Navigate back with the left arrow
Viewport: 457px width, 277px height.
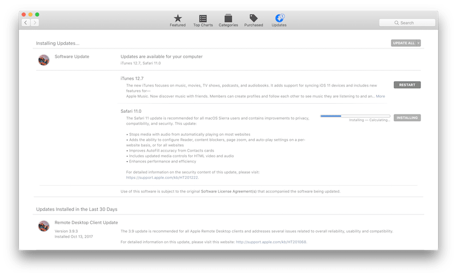26,23
